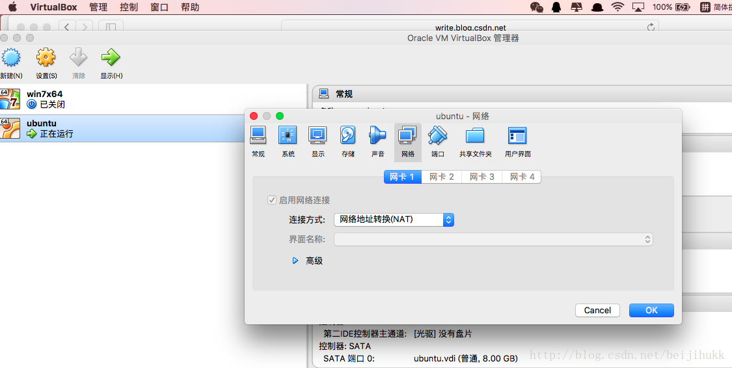This screenshot has width=732, height=368.
Task: Open 设置(S) settings gear icon
Action: coord(46,58)
